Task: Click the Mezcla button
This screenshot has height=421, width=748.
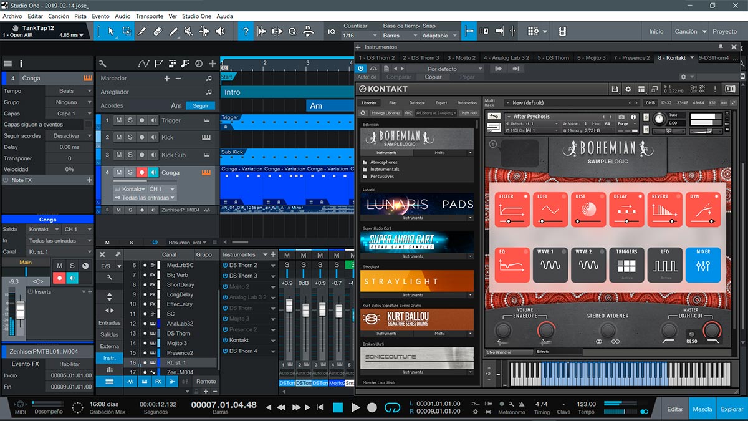Action: click(702, 409)
